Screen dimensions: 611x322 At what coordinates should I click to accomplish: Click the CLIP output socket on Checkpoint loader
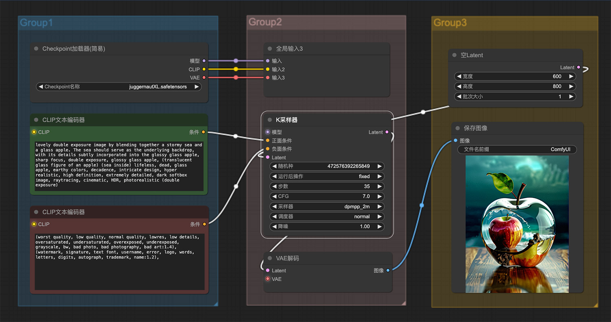click(204, 69)
